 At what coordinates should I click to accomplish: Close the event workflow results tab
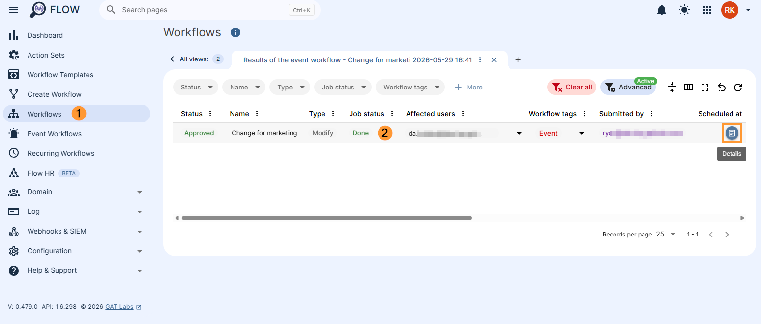pos(494,60)
